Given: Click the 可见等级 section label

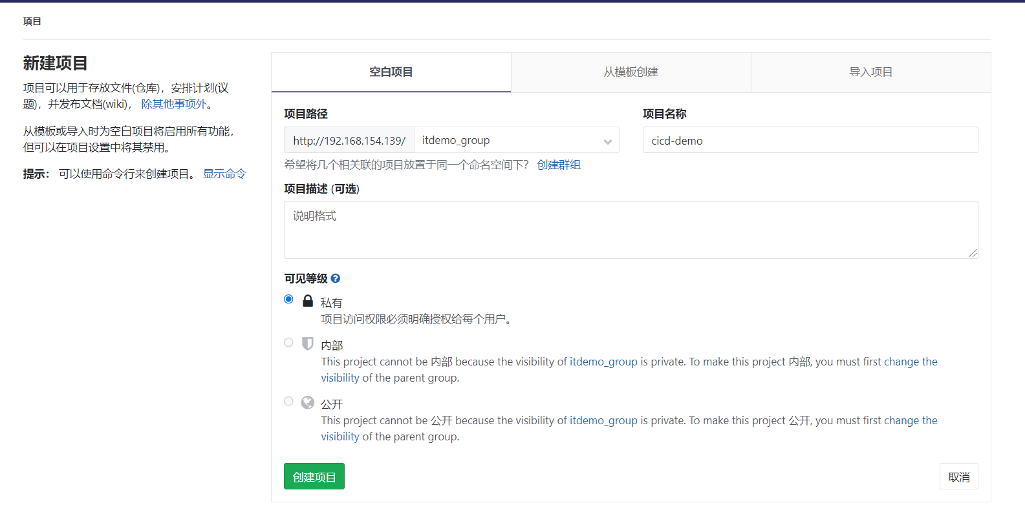Looking at the screenshot, I should (x=306, y=278).
